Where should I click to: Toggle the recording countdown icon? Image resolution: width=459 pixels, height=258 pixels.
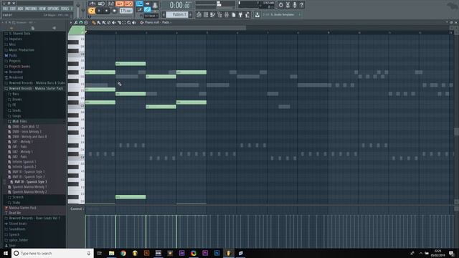click(x=110, y=4)
